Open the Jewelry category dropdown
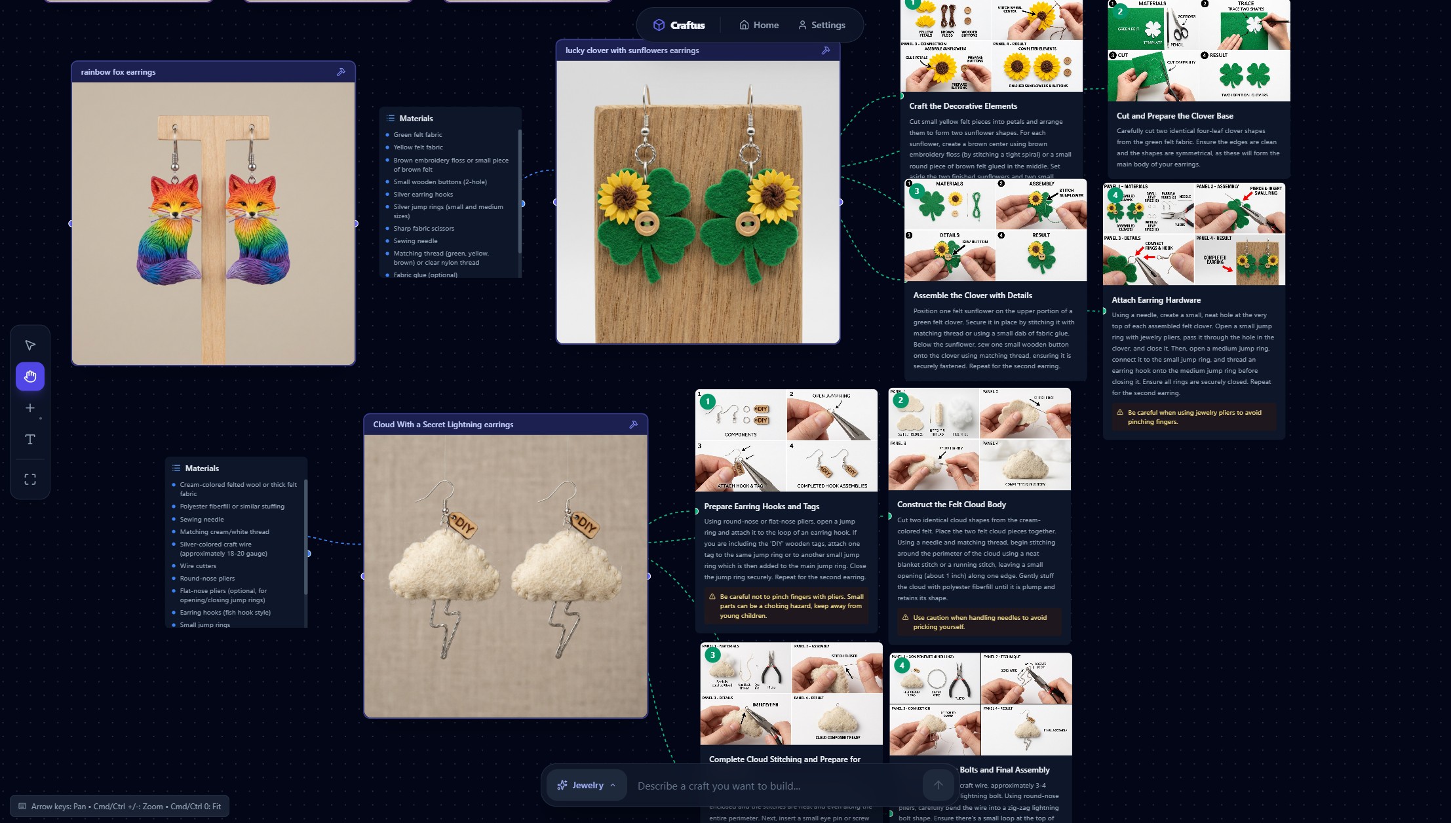1451x823 pixels. [587, 785]
